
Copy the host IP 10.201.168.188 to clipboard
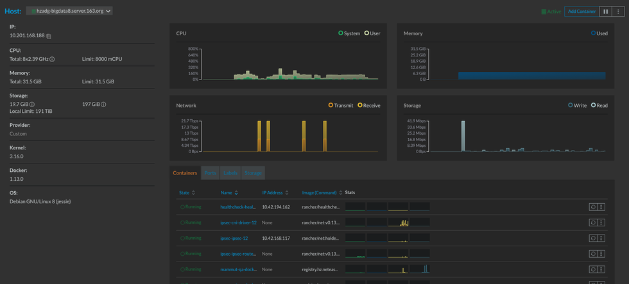coord(49,36)
